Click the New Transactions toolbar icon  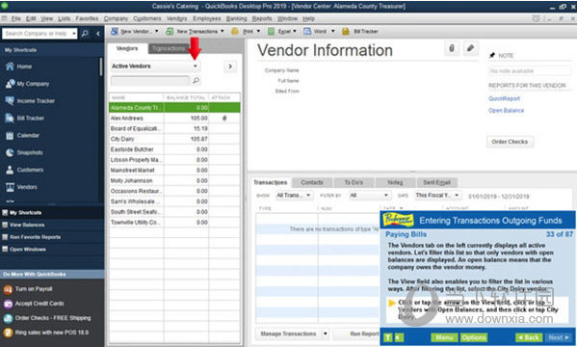pyautogui.click(x=170, y=31)
